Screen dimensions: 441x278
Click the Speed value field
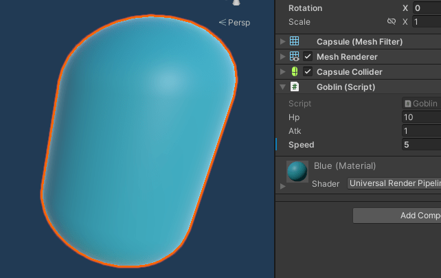click(421, 145)
